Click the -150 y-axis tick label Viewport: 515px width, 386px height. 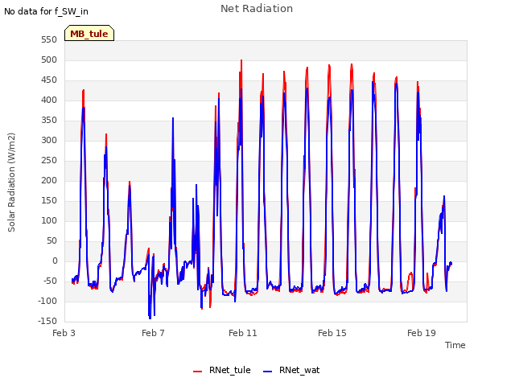47,321
